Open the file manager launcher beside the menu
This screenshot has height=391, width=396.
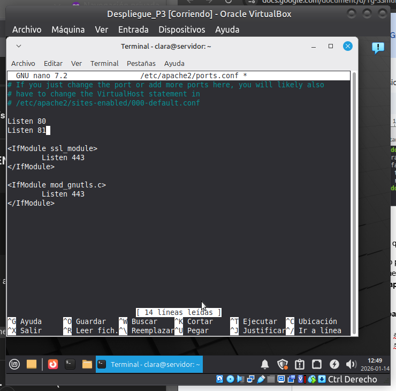click(32, 364)
